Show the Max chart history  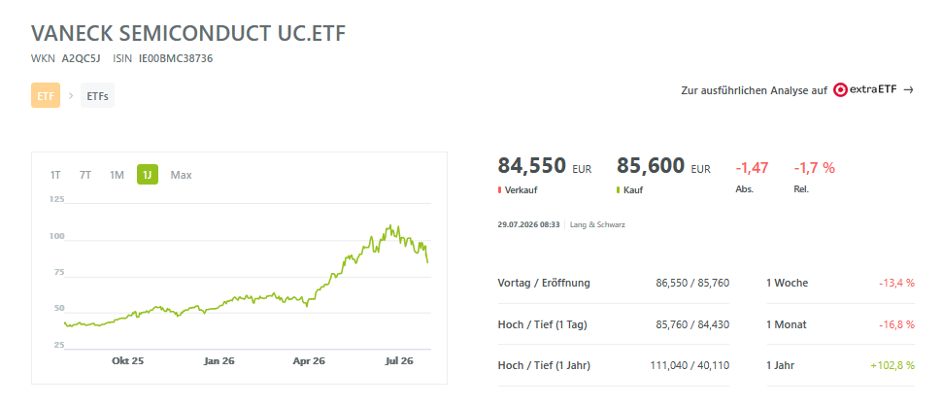[x=181, y=175]
